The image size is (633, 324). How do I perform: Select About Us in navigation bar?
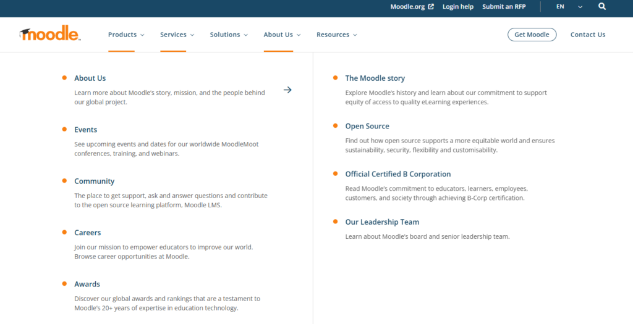point(278,35)
